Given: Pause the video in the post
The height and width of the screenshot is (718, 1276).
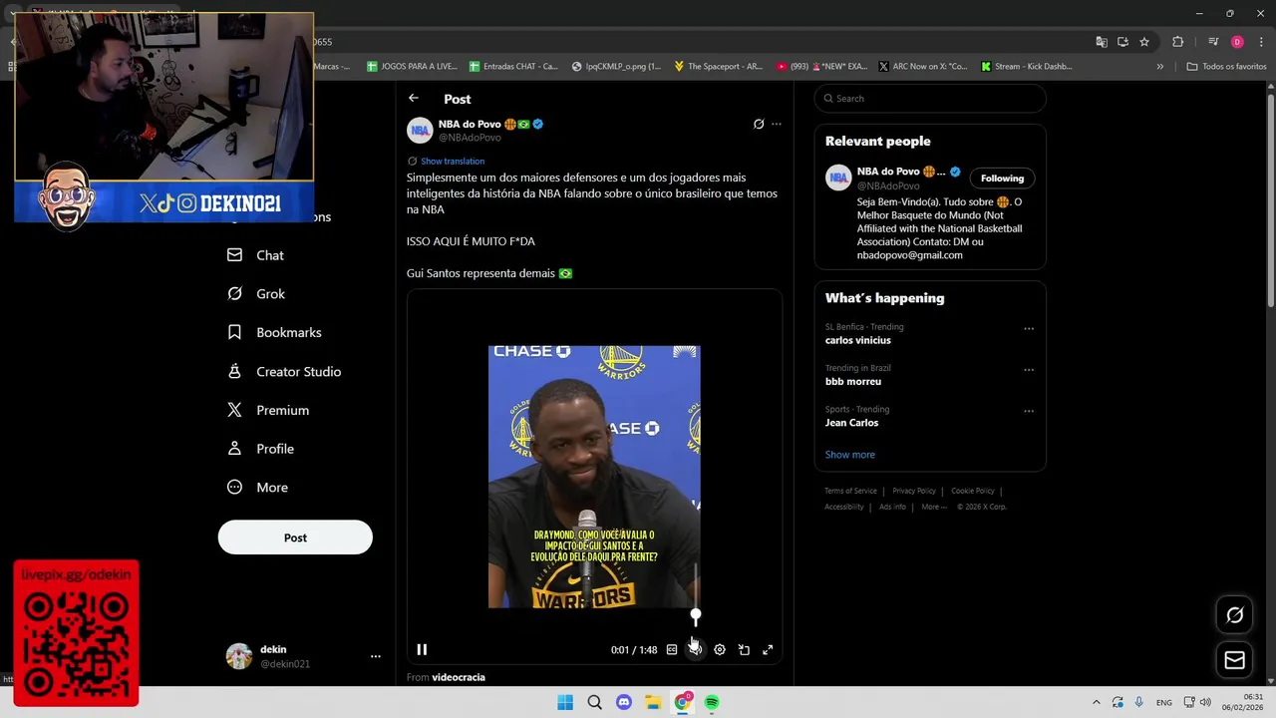Looking at the screenshot, I should point(422,649).
